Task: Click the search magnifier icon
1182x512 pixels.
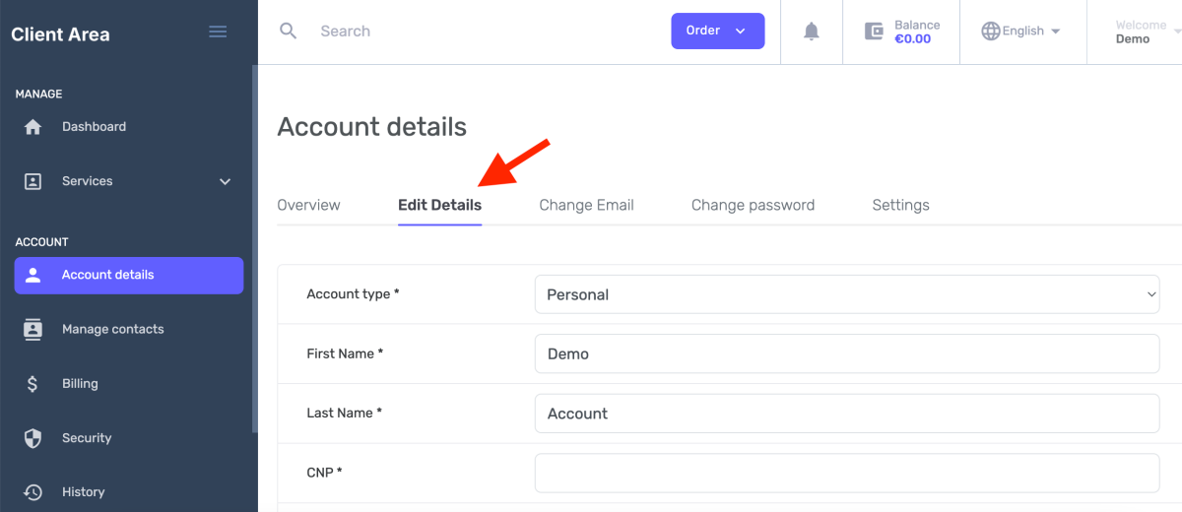Action: click(x=288, y=32)
